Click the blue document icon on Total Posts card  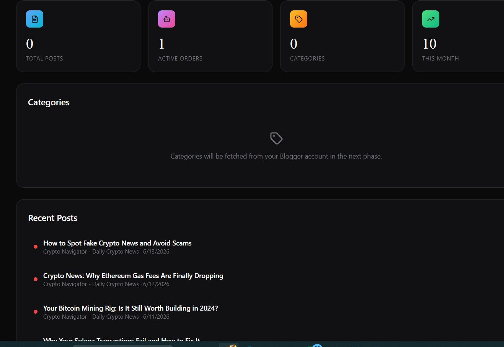pyautogui.click(x=34, y=19)
